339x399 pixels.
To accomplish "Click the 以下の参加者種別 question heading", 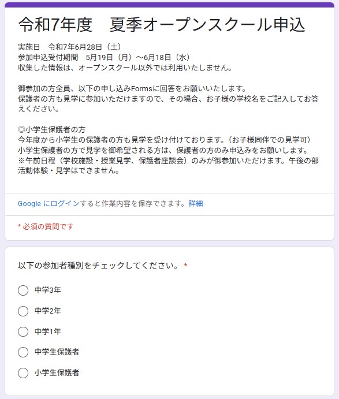I will [99, 266].
